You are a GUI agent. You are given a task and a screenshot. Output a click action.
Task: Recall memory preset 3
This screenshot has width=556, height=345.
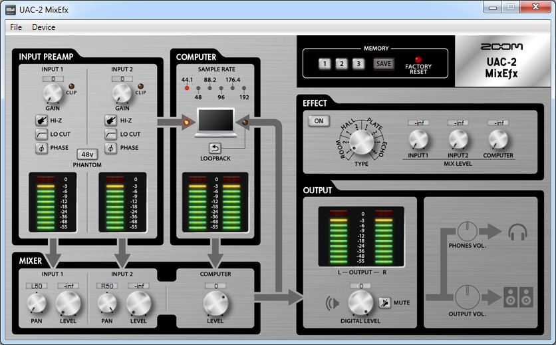point(358,63)
